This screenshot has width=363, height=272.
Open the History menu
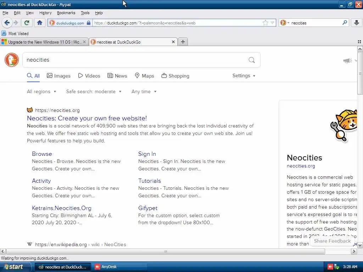click(x=45, y=13)
